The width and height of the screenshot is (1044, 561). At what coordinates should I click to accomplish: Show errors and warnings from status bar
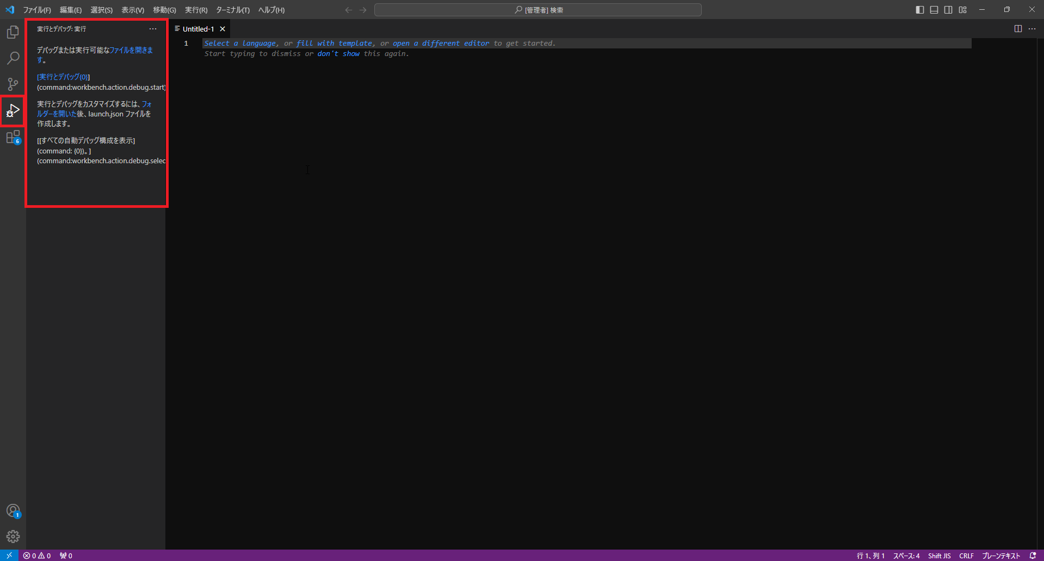point(37,556)
